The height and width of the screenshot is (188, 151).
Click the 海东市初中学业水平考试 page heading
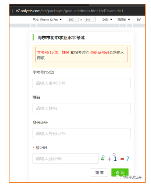[x=61, y=38]
